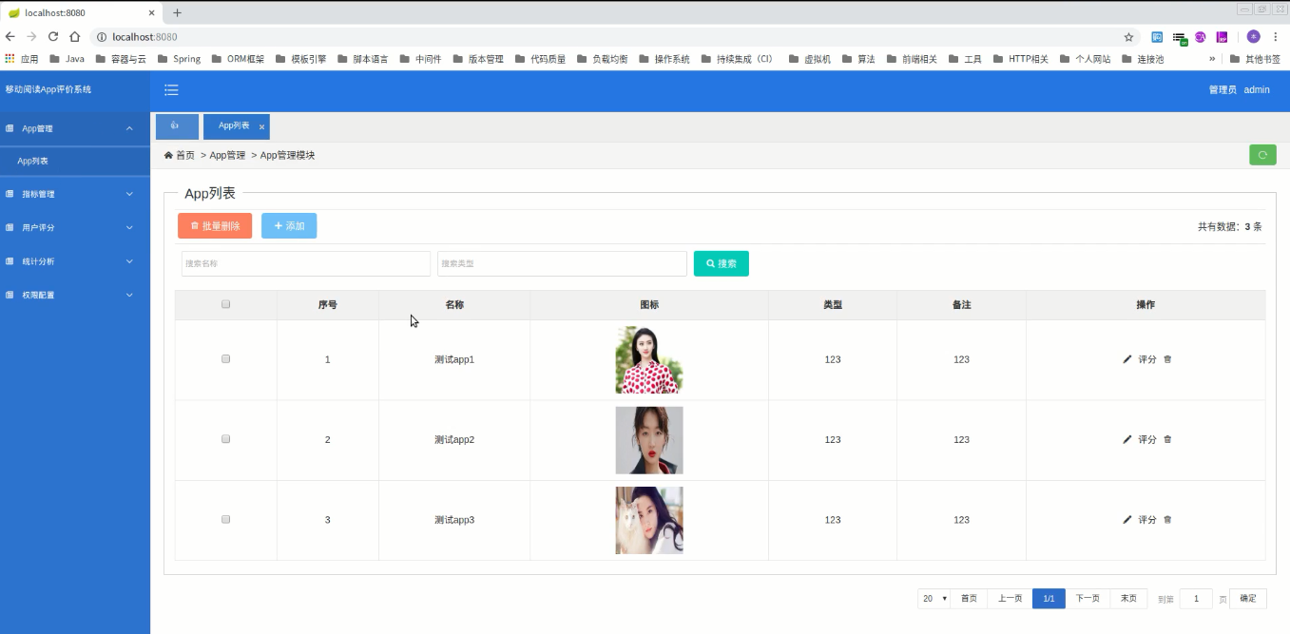The image size is (1290, 634).
Task: Toggle the select-all header checkbox
Action: 225,304
